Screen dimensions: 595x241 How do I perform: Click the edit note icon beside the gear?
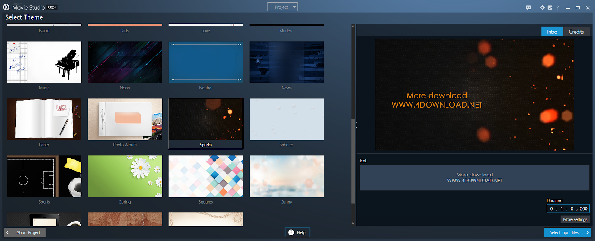[x=550, y=7]
